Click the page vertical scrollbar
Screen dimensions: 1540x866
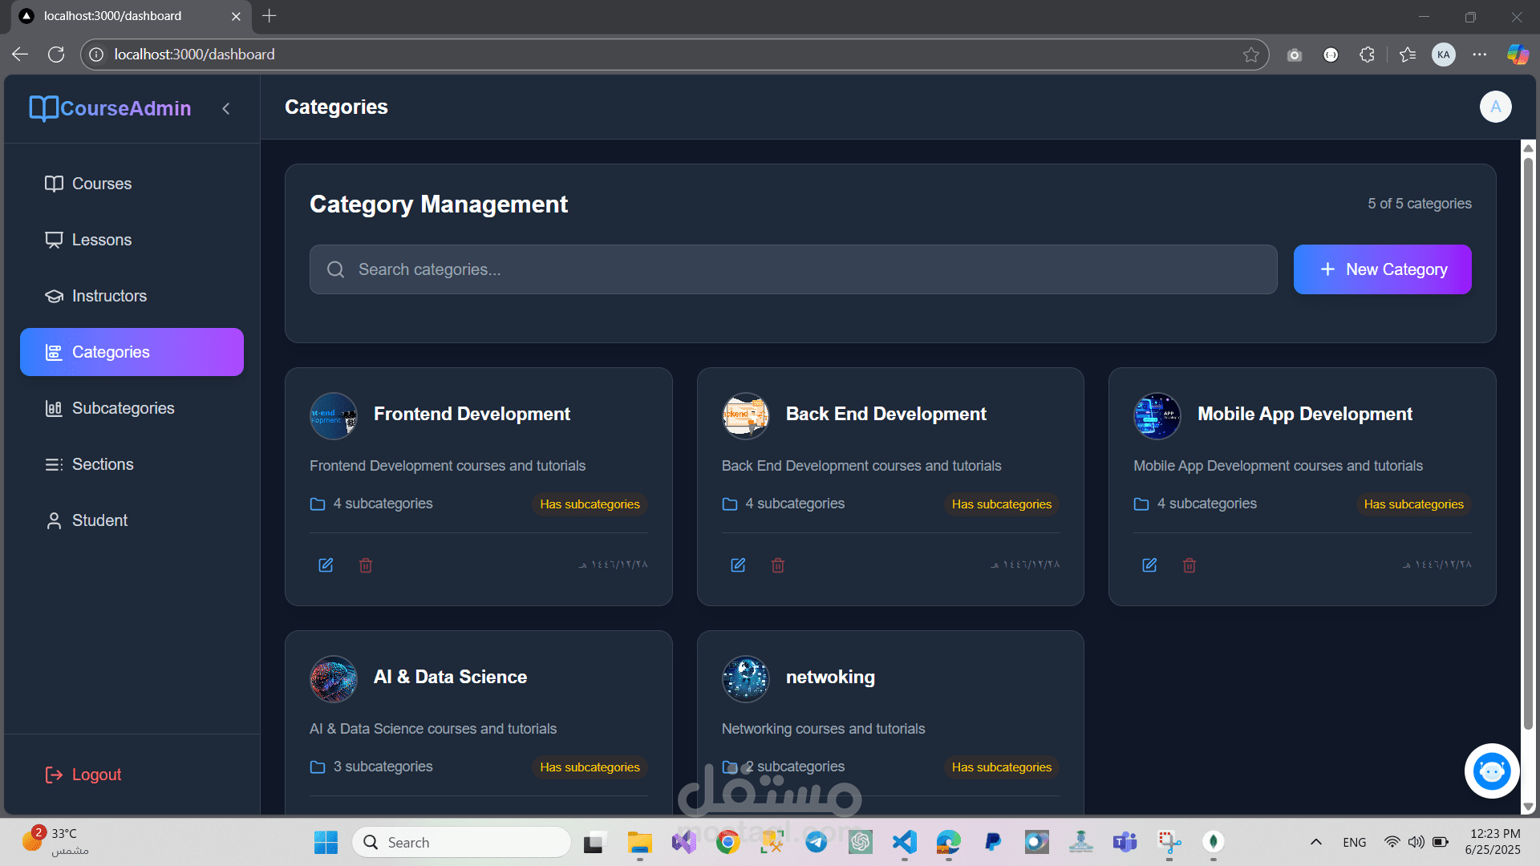(1528, 441)
